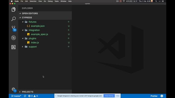
Task: Select the support folder name
Action: coord(33,47)
